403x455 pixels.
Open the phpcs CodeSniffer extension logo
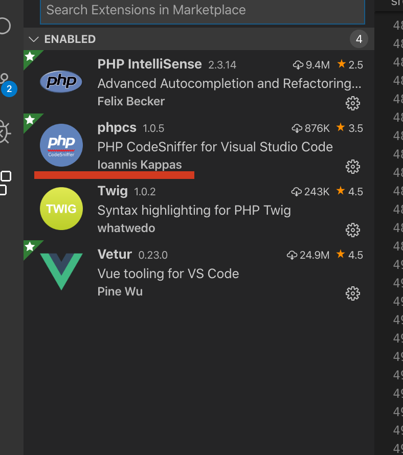[x=61, y=145]
